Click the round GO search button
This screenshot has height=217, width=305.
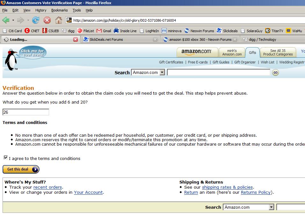point(275,73)
